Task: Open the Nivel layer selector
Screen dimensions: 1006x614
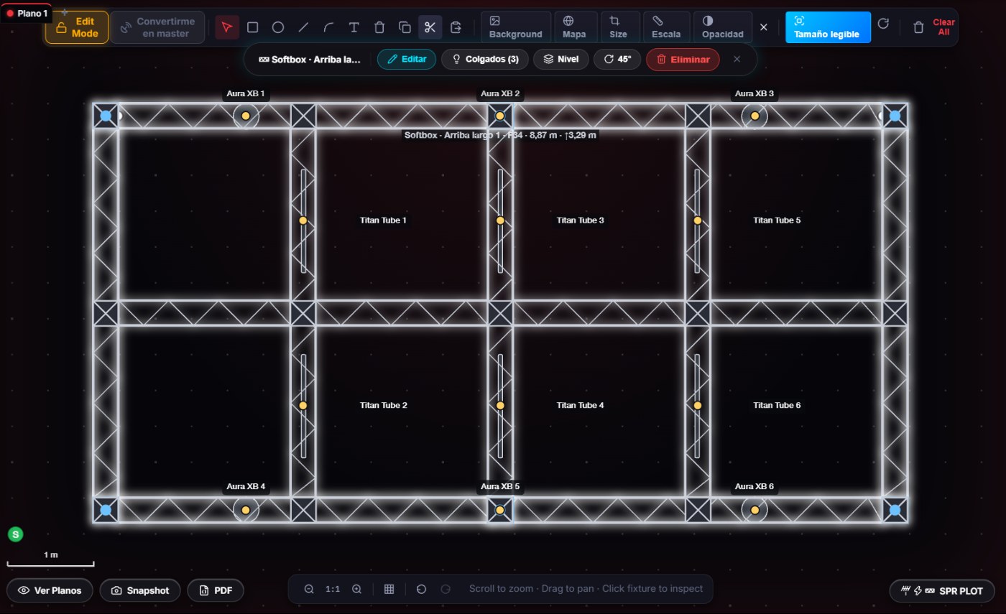Action: coord(560,59)
